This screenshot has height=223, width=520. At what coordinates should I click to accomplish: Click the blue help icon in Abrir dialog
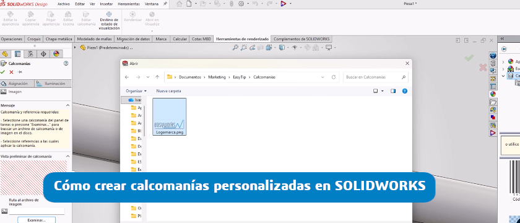[405, 91]
